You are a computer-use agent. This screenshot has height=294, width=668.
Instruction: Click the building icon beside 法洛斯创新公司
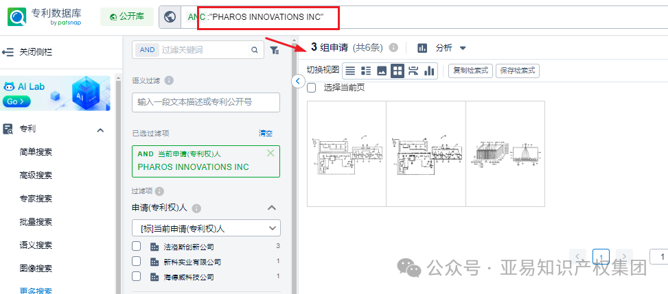(x=154, y=247)
